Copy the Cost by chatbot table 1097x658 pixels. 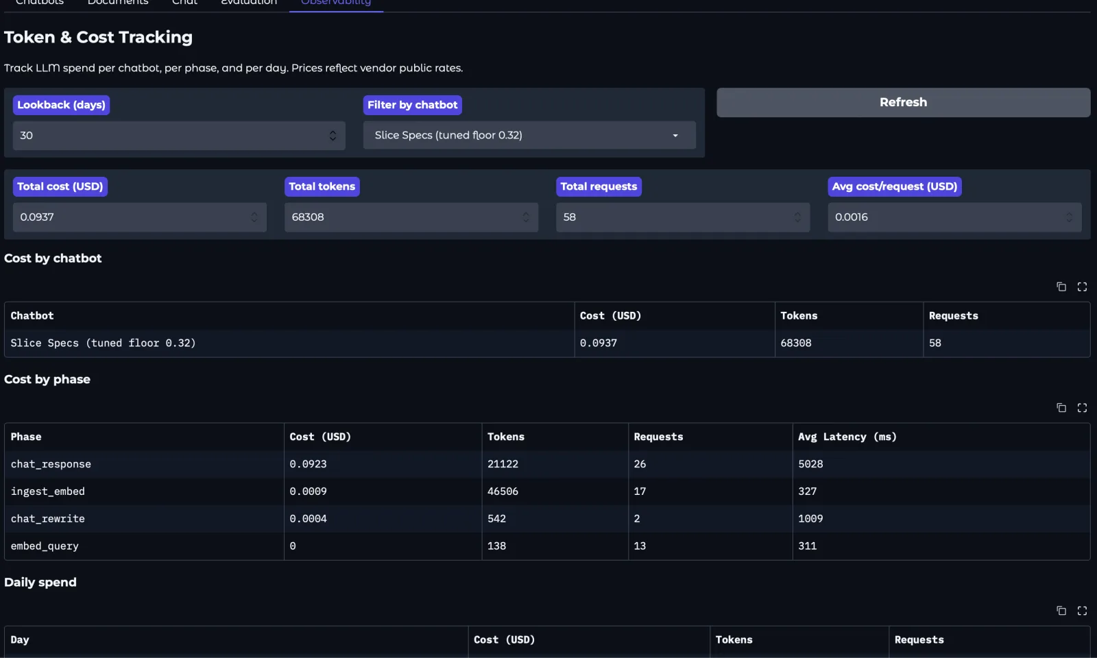(x=1061, y=287)
